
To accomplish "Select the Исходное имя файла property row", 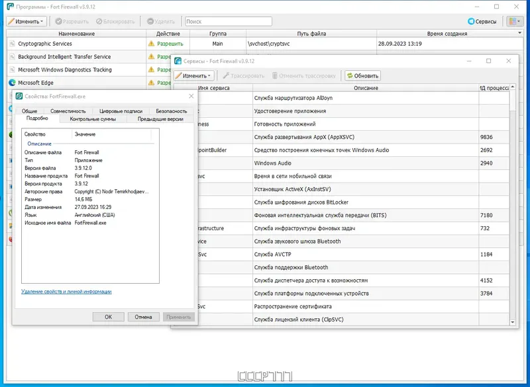I will click(x=87, y=223).
